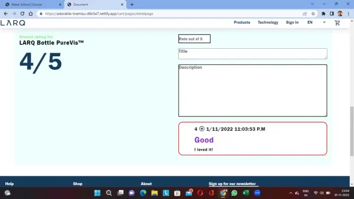
Task: Close the Masai School tab
Action: (x=60, y=4)
